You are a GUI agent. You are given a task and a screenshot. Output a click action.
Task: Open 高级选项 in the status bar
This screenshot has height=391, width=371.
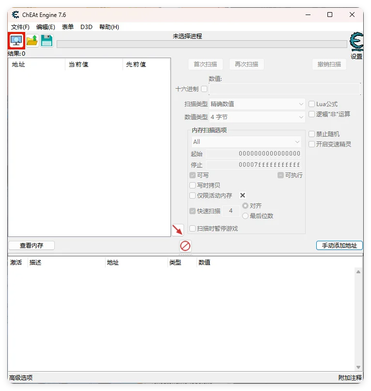[21, 377]
